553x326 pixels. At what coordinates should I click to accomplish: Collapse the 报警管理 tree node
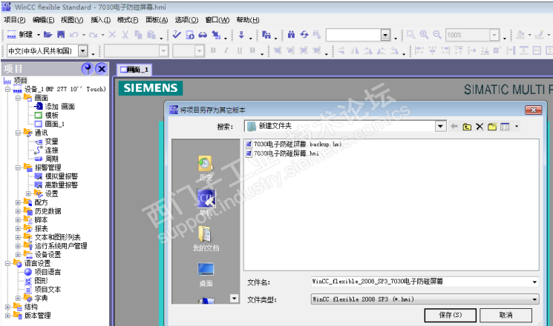click(x=18, y=167)
